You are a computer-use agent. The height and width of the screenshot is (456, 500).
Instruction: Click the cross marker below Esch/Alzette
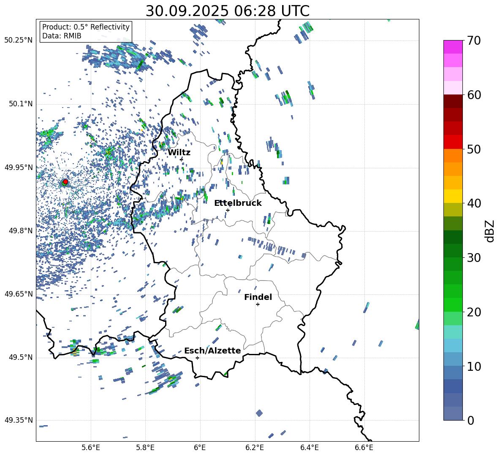pyautogui.click(x=197, y=358)
